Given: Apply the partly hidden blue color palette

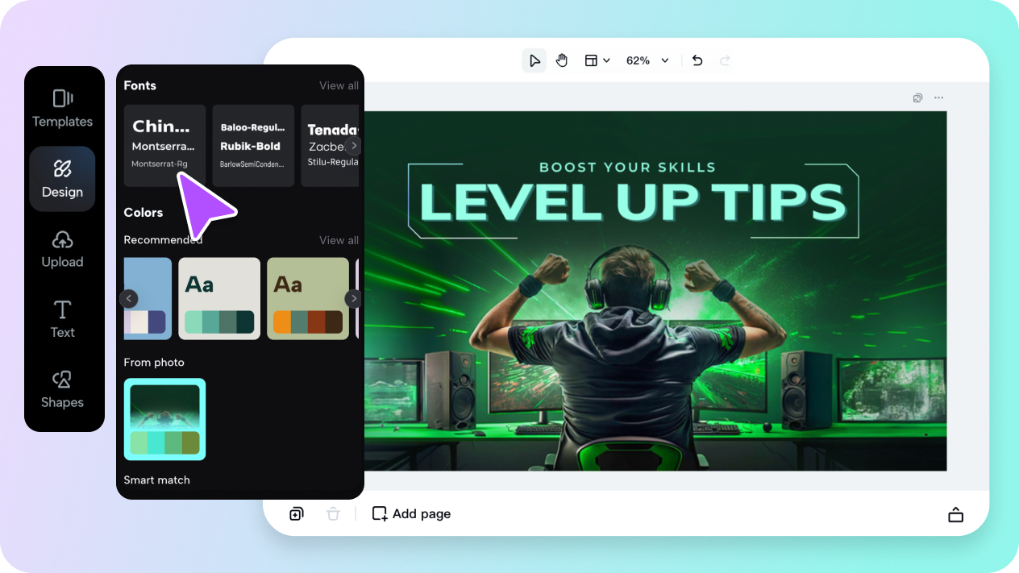Looking at the screenshot, I should [x=148, y=298].
